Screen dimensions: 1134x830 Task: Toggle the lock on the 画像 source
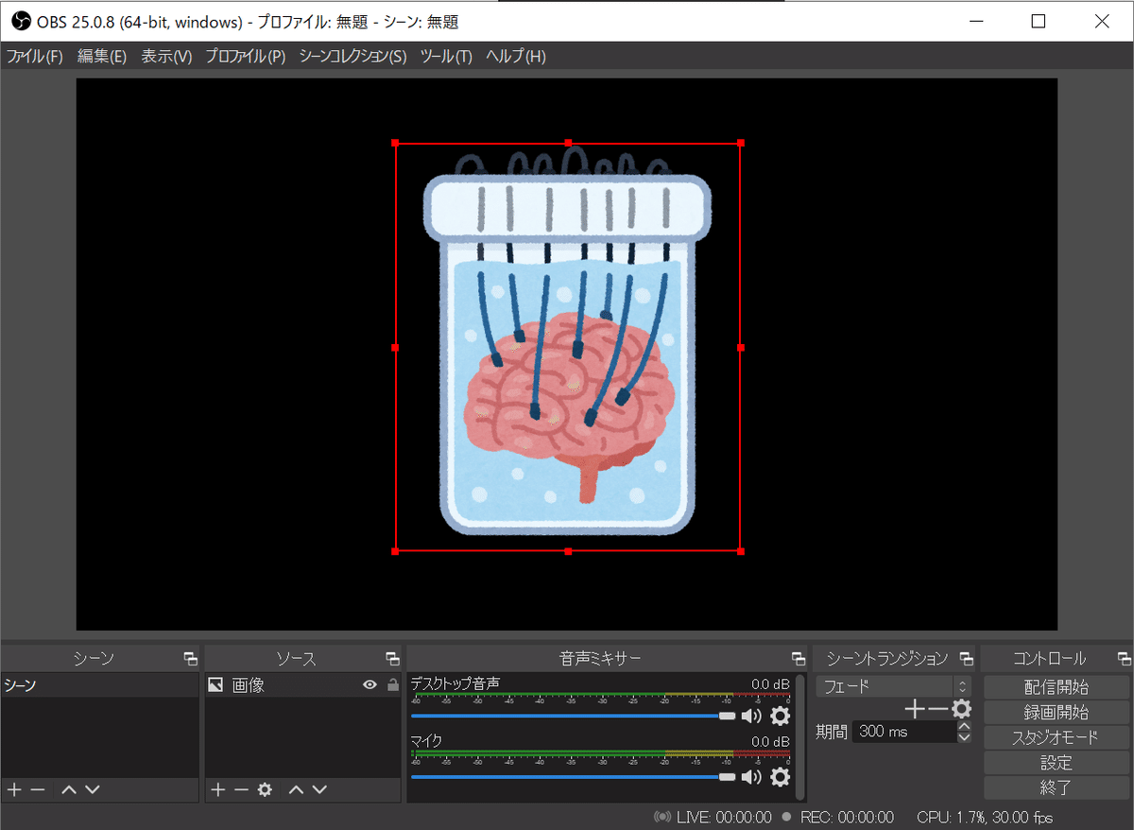click(393, 685)
